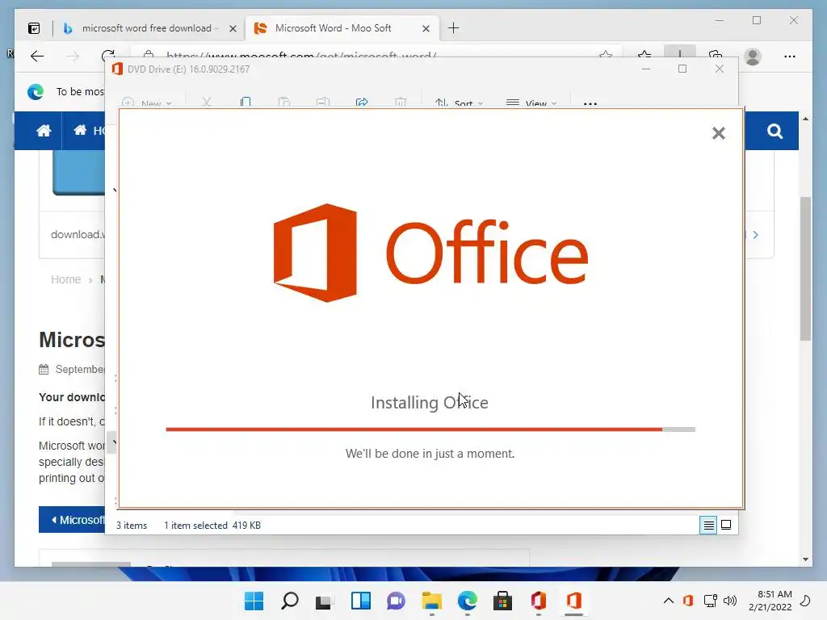Open See more menu in Explorer toolbar
The height and width of the screenshot is (620, 827).
pyautogui.click(x=590, y=103)
